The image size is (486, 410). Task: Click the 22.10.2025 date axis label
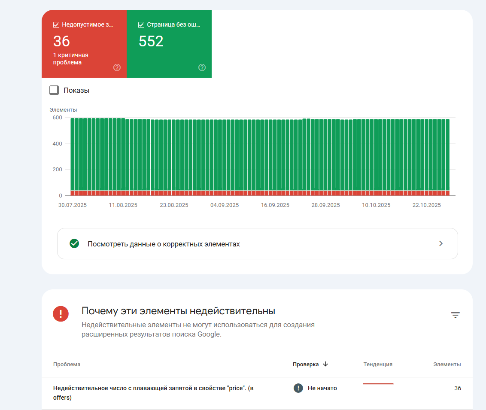coord(426,205)
